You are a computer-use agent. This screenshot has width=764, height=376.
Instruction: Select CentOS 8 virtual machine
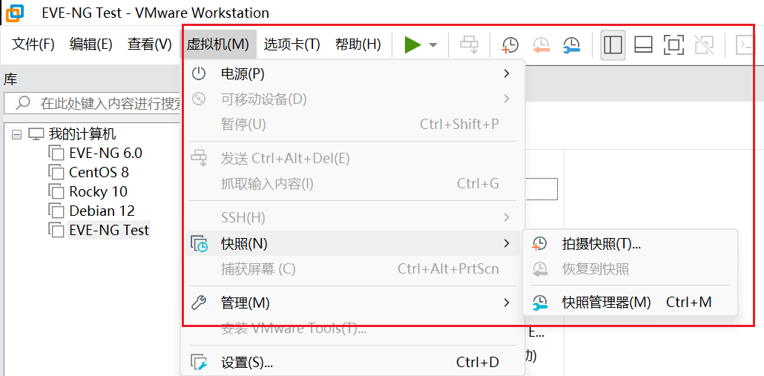click(99, 172)
